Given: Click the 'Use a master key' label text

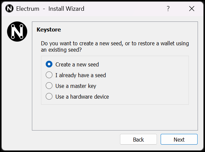Looking at the screenshot, I should 76,86.
